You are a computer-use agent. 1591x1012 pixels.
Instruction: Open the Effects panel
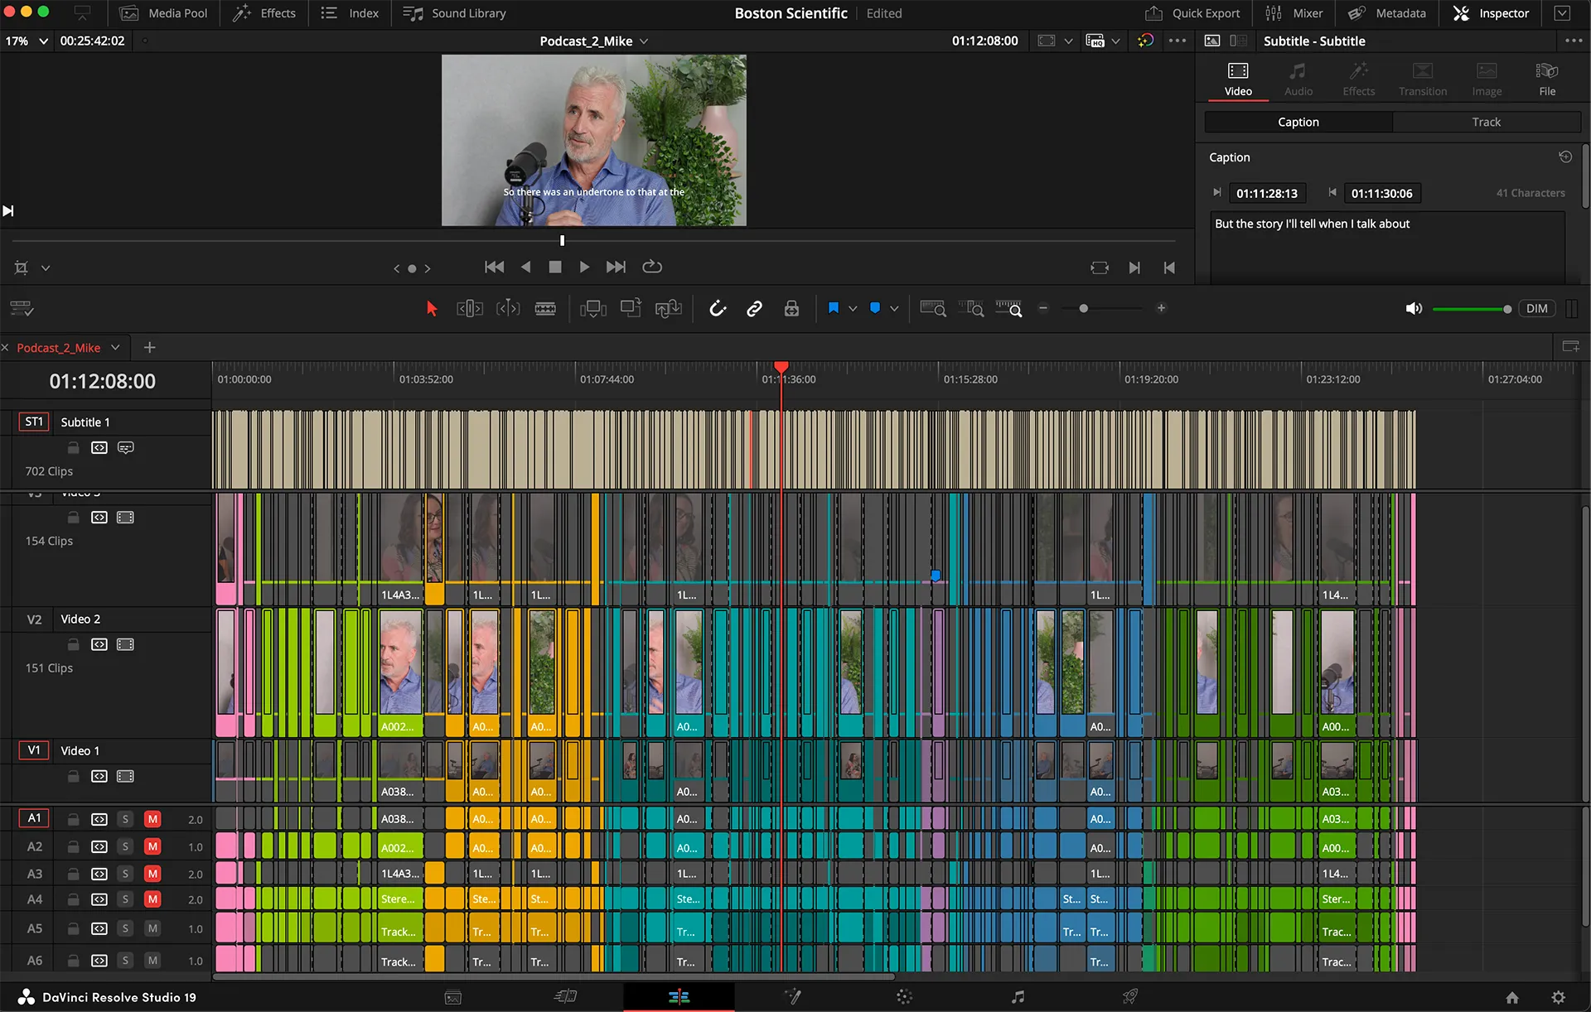coord(264,13)
